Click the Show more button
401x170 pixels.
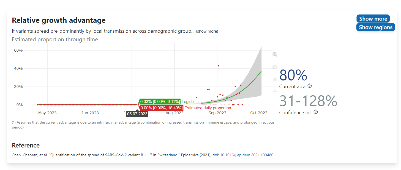tap(373, 19)
